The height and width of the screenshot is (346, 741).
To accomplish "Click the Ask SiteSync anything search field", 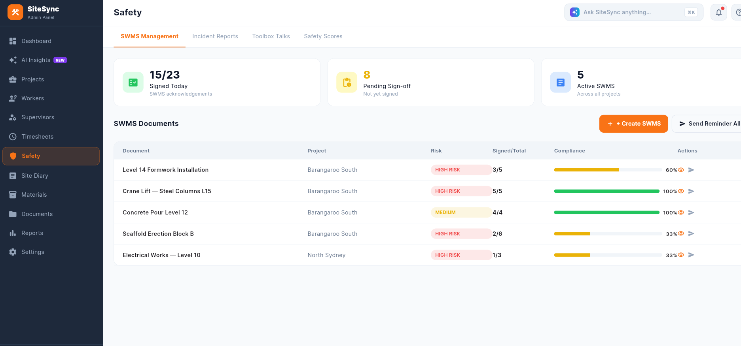I will [634, 12].
